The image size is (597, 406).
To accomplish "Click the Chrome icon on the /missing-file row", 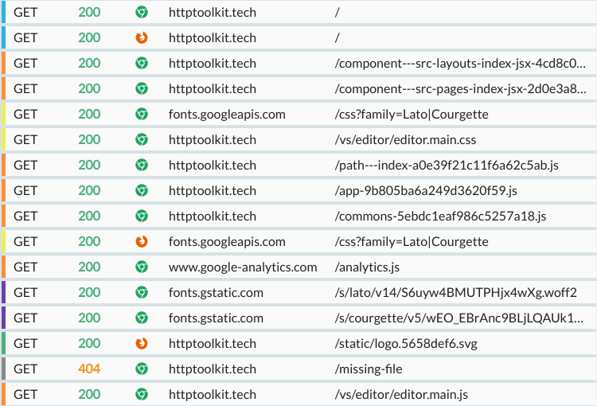I will click(142, 369).
